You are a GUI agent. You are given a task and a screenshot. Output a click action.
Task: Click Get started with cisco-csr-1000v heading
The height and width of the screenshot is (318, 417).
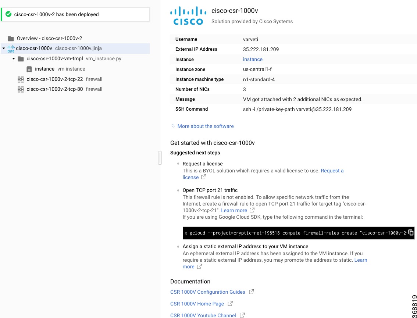(x=213, y=143)
